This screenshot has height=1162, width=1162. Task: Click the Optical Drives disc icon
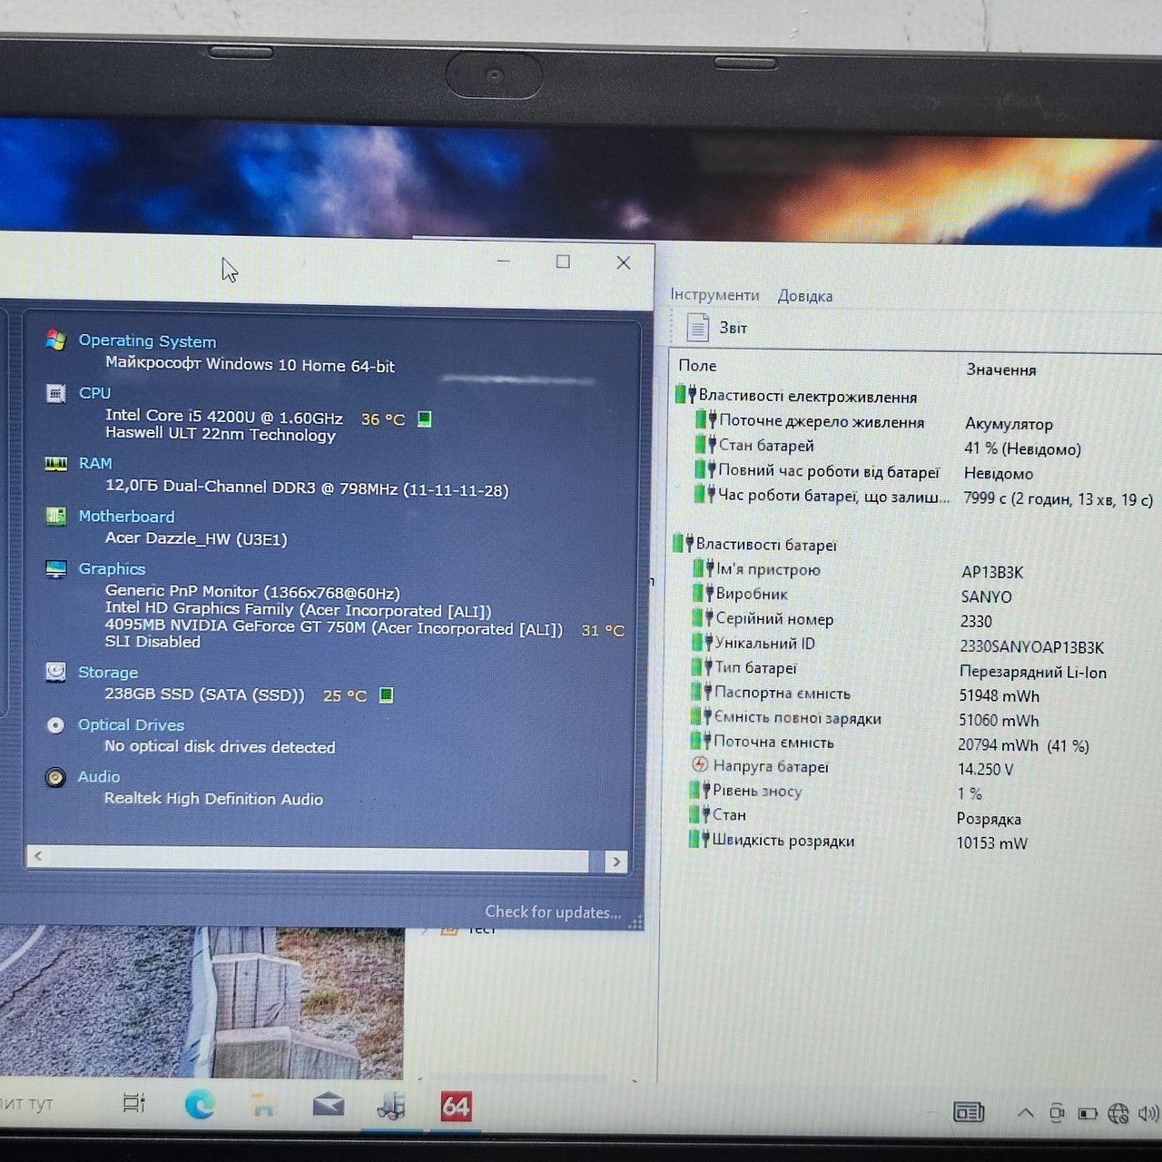pyautogui.click(x=55, y=724)
